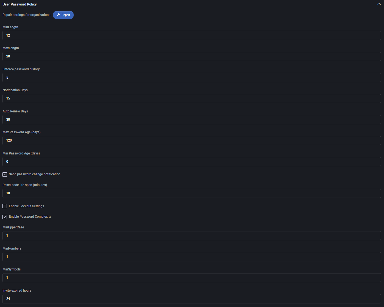384x307 pixels.
Task: Select the Auto Renew Days field
Action: [192, 120]
